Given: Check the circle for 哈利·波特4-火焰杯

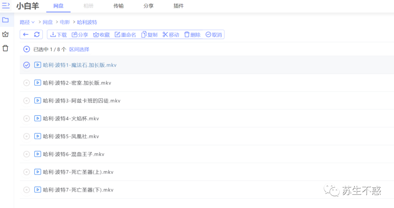Looking at the screenshot, I should point(26,118).
